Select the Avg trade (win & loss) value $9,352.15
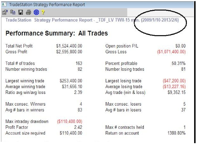This screenshot has width=197, height=145. (176, 93)
